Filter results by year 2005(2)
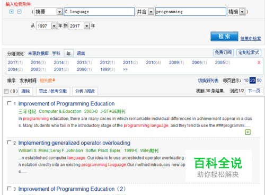 coord(223,63)
